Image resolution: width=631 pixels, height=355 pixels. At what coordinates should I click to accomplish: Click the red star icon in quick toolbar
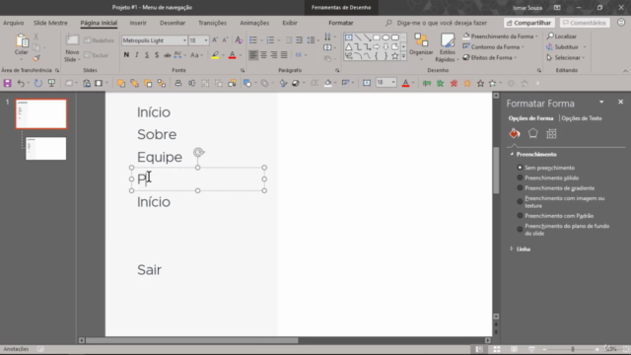[454, 83]
